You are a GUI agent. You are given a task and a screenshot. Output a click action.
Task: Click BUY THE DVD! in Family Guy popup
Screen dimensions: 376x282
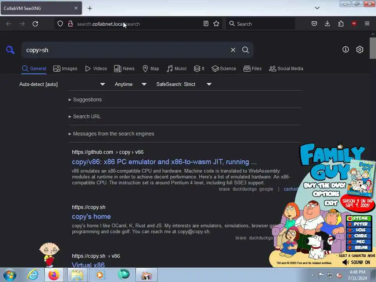pyautogui.click(x=325, y=185)
